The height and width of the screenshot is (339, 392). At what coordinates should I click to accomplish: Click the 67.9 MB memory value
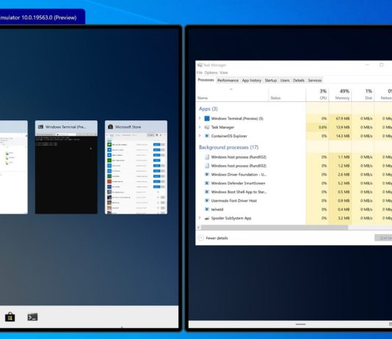[x=343, y=118]
